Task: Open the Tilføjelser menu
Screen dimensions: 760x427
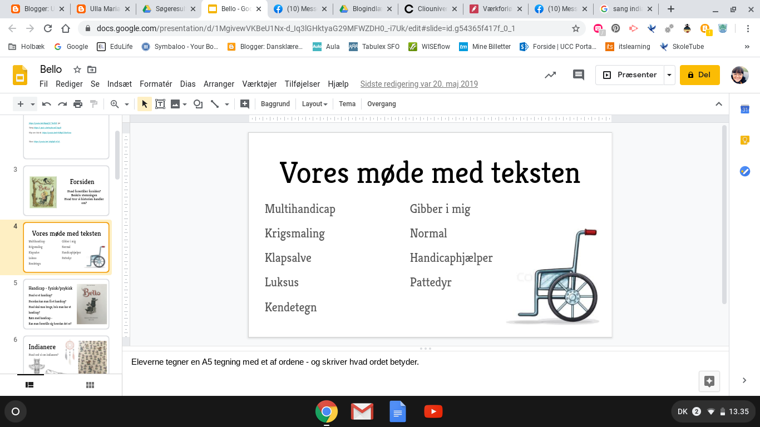Action: pos(302,84)
